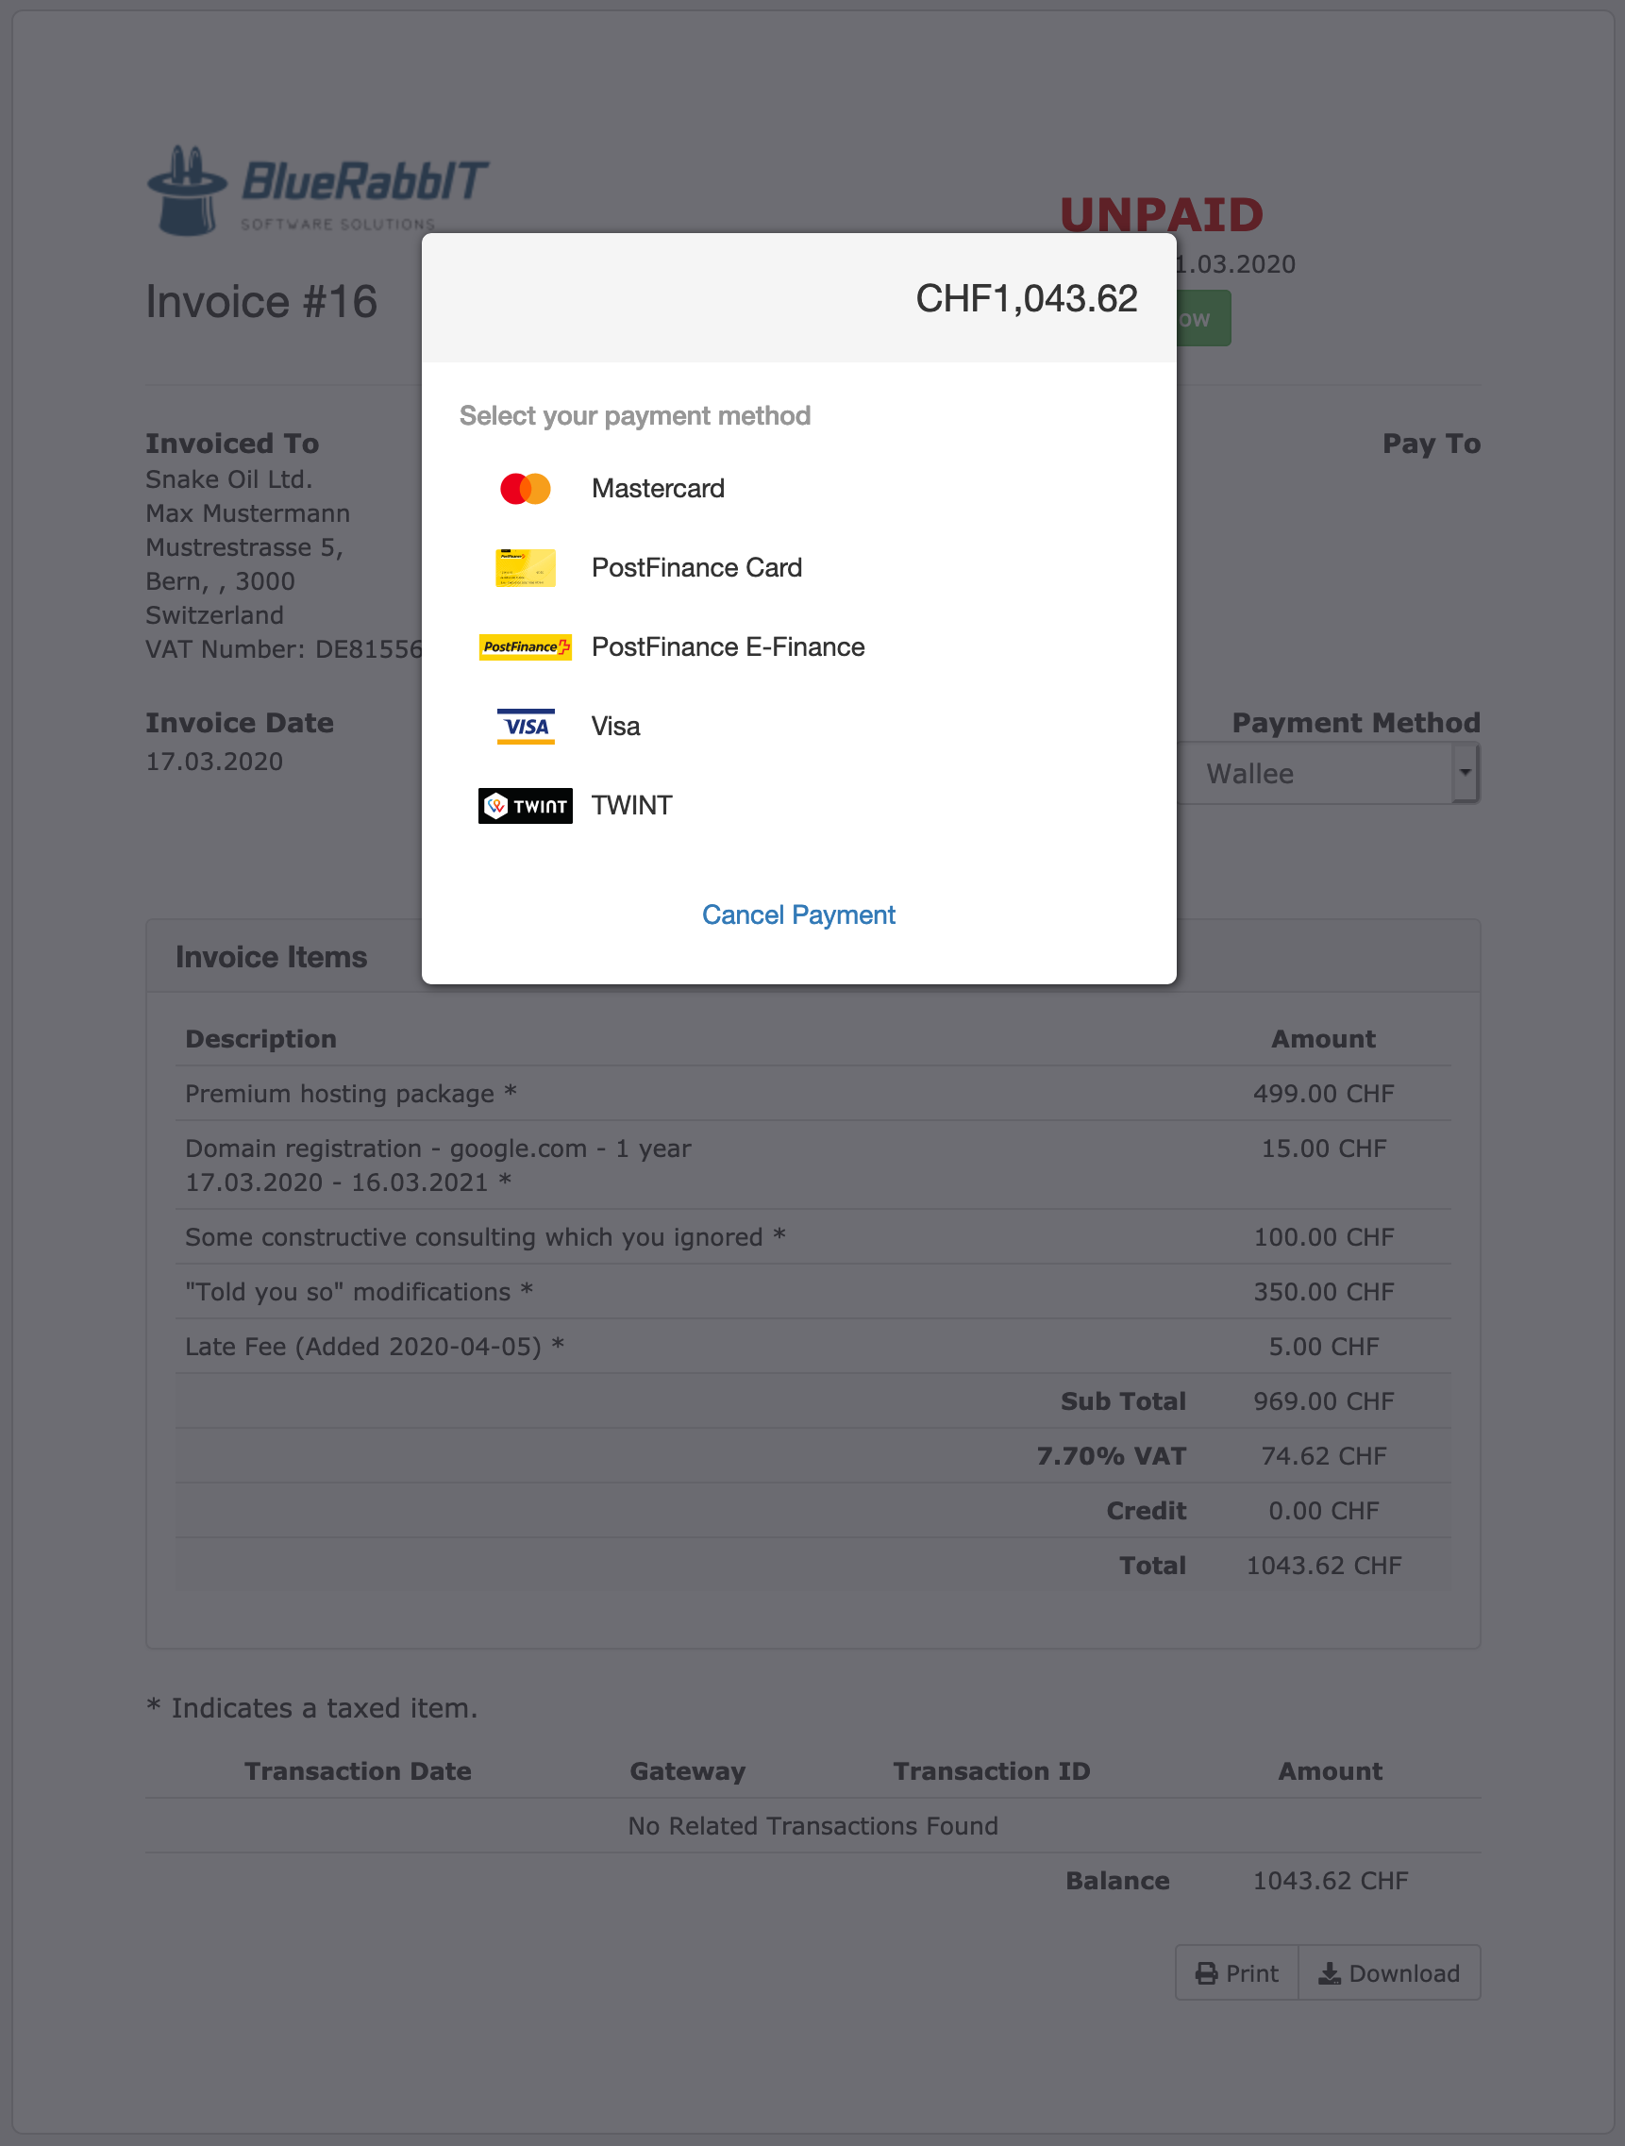Select the TWINT text label
Screen dimensions: 1625x2146
tap(630, 805)
